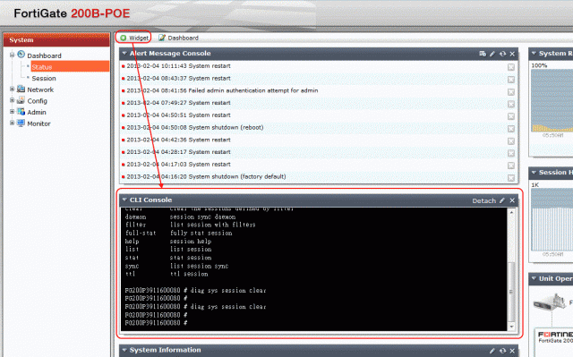Dismiss the 10:11:43 System restart alert
The width and height of the screenshot is (573, 357).
(x=511, y=67)
